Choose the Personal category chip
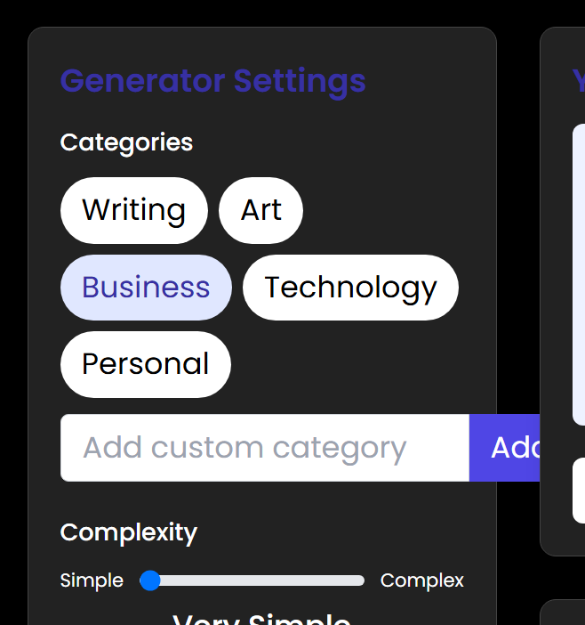The width and height of the screenshot is (585, 625). click(145, 364)
